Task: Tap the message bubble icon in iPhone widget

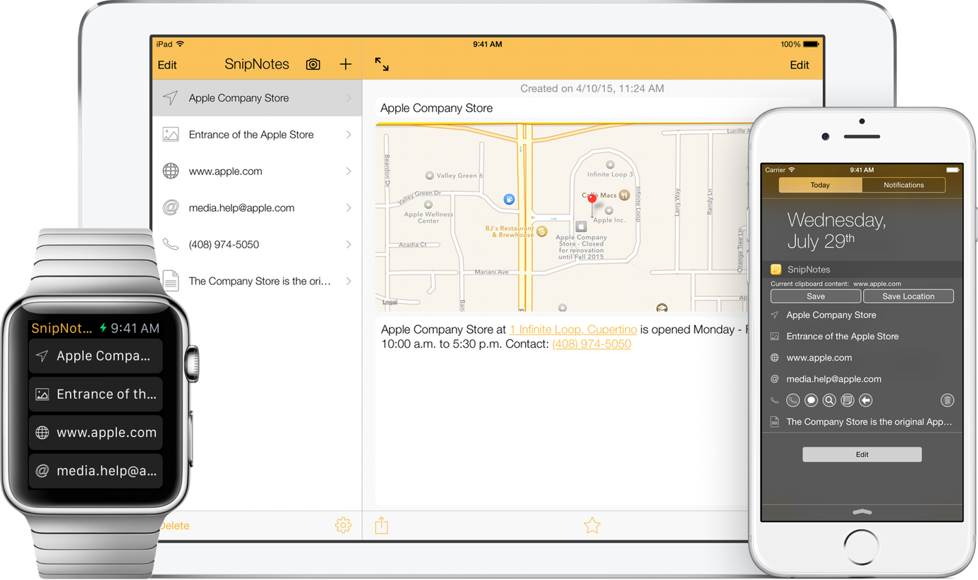Action: tap(811, 400)
